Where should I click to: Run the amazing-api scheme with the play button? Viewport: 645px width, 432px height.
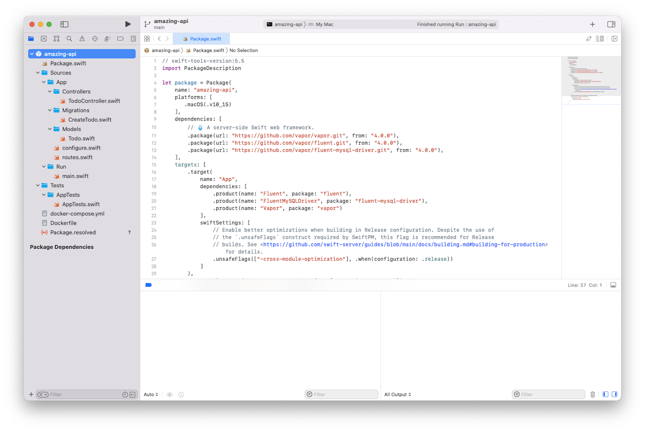coord(128,24)
